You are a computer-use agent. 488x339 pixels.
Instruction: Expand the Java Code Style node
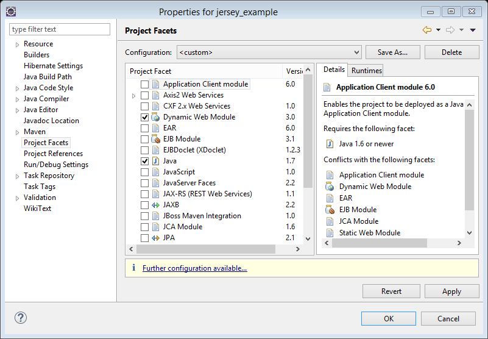click(18, 88)
